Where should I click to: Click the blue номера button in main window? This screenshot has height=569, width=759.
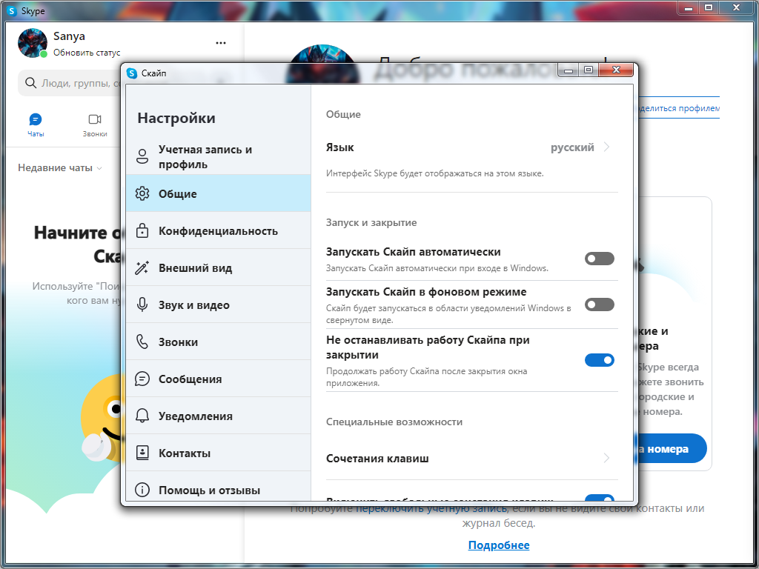click(672, 448)
